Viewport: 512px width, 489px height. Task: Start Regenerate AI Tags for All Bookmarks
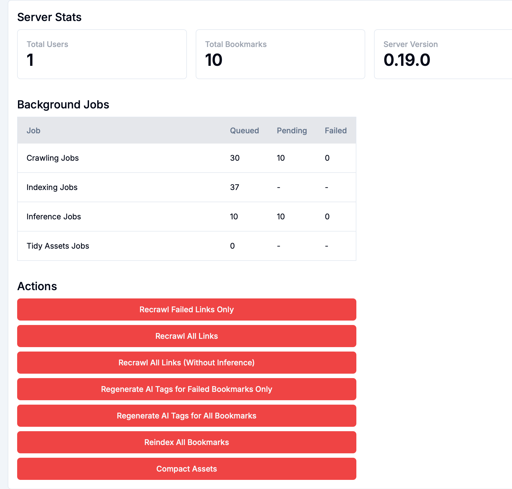[187, 416]
